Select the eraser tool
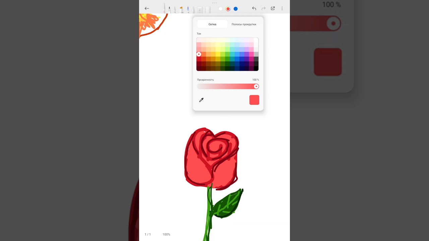Viewport: 429px width, 241px height. point(200,10)
